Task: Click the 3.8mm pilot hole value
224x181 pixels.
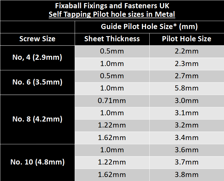Action: 187,174
